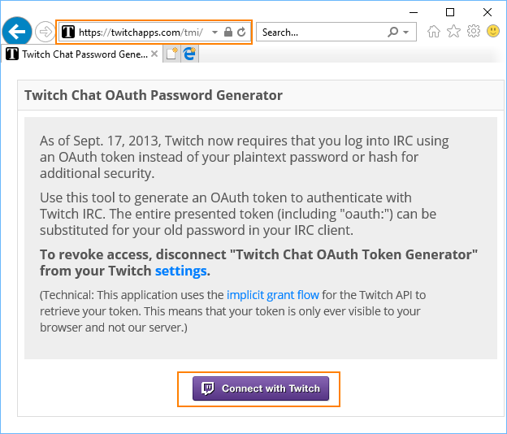The image size is (507, 434).
Task: Close the Twitch Chat Password tab
Action: click(x=154, y=54)
